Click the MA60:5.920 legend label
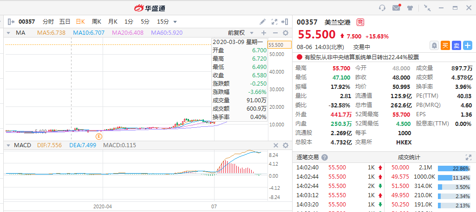 (x=167, y=33)
